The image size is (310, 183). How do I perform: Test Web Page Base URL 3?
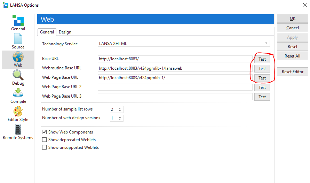coord(262,97)
